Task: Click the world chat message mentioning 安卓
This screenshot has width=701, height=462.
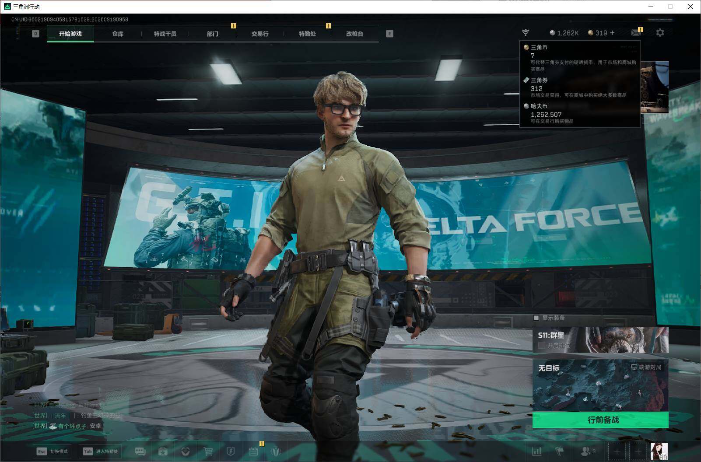Action: pos(67,426)
